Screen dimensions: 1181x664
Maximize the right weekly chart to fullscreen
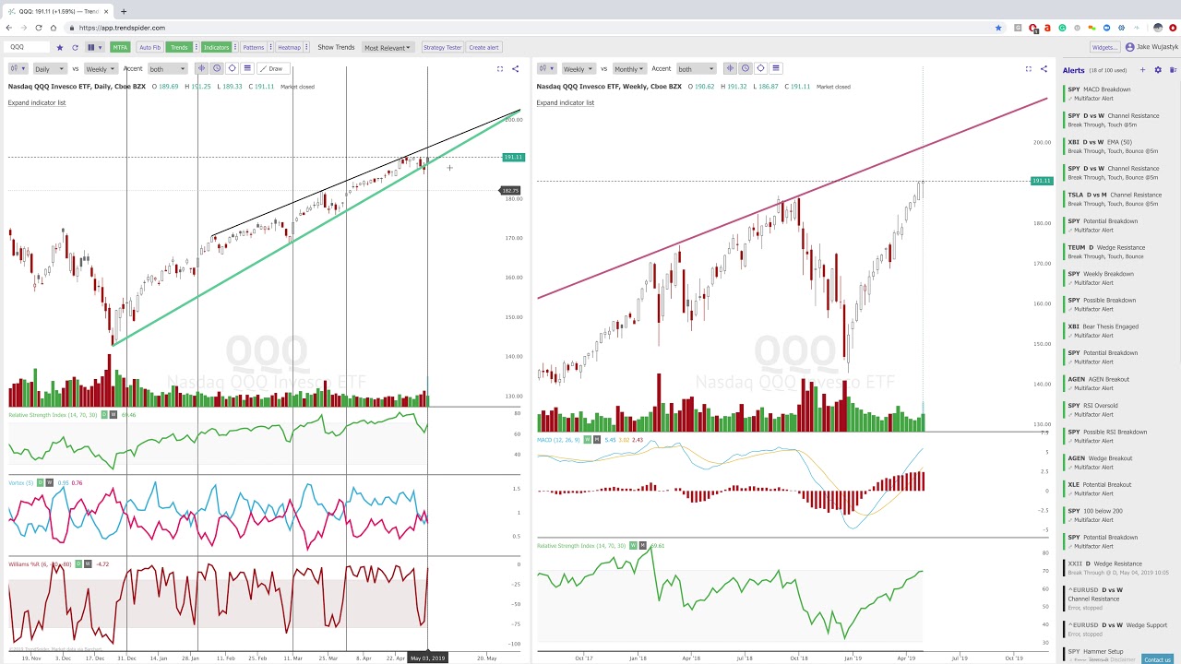click(1028, 68)
